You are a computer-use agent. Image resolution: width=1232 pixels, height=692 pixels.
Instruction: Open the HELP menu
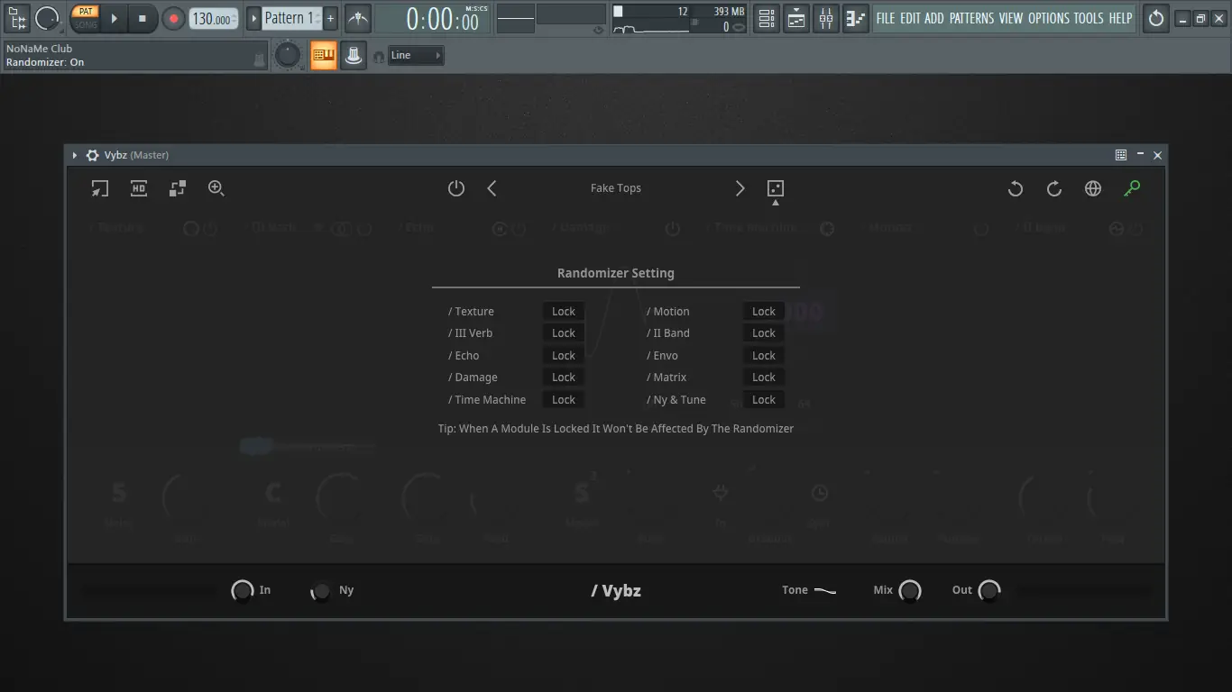1120,18
